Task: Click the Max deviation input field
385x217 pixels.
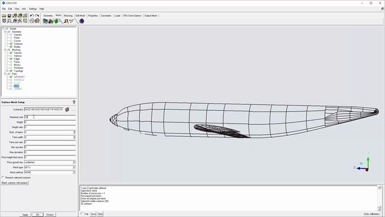Action: 50,153
